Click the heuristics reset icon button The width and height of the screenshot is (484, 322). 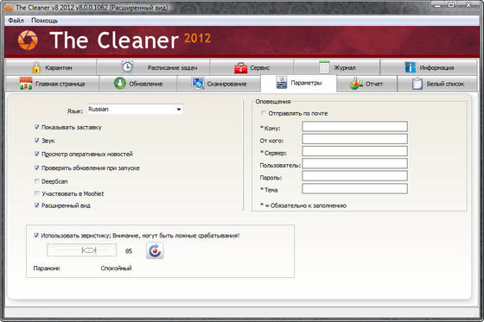click(x=155, y=250)
